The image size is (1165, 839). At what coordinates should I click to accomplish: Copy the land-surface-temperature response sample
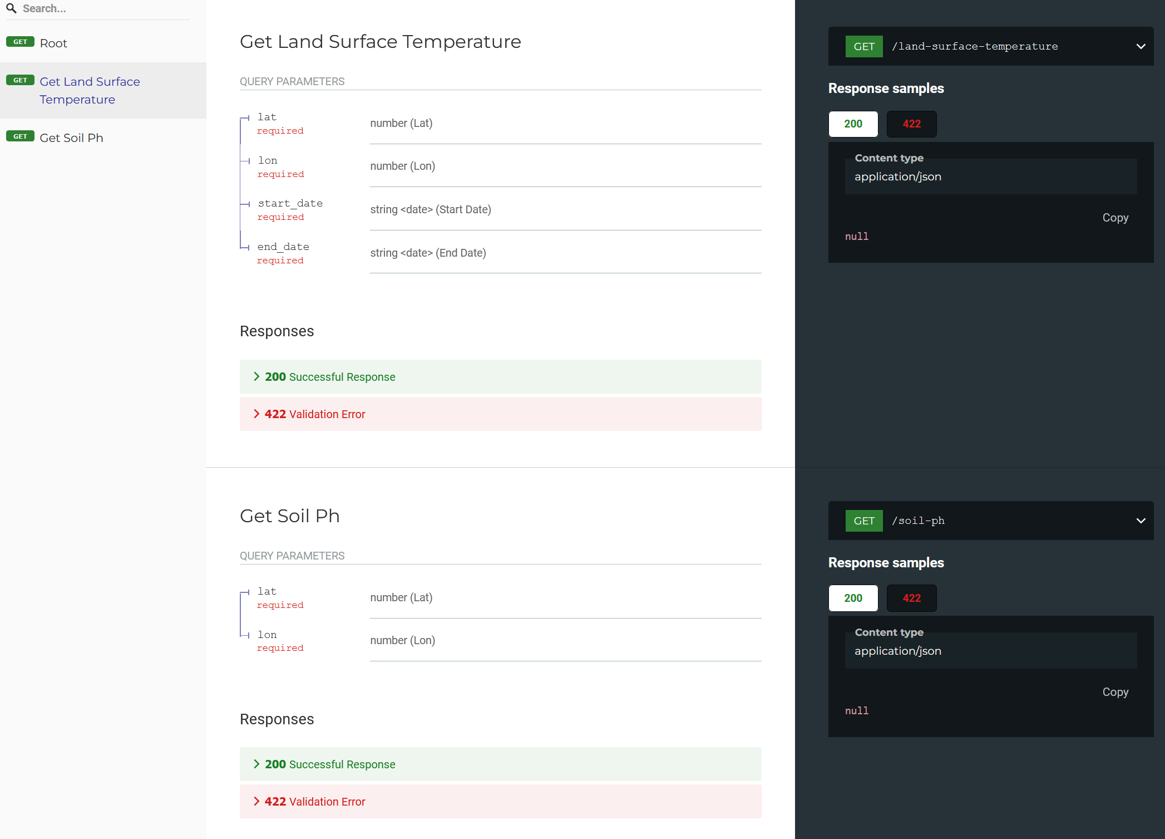click(x=1115, y=218)
